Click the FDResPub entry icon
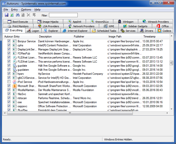Image resolution: width=176 pixels, height=144 pixels. click(x=15, y=53)
